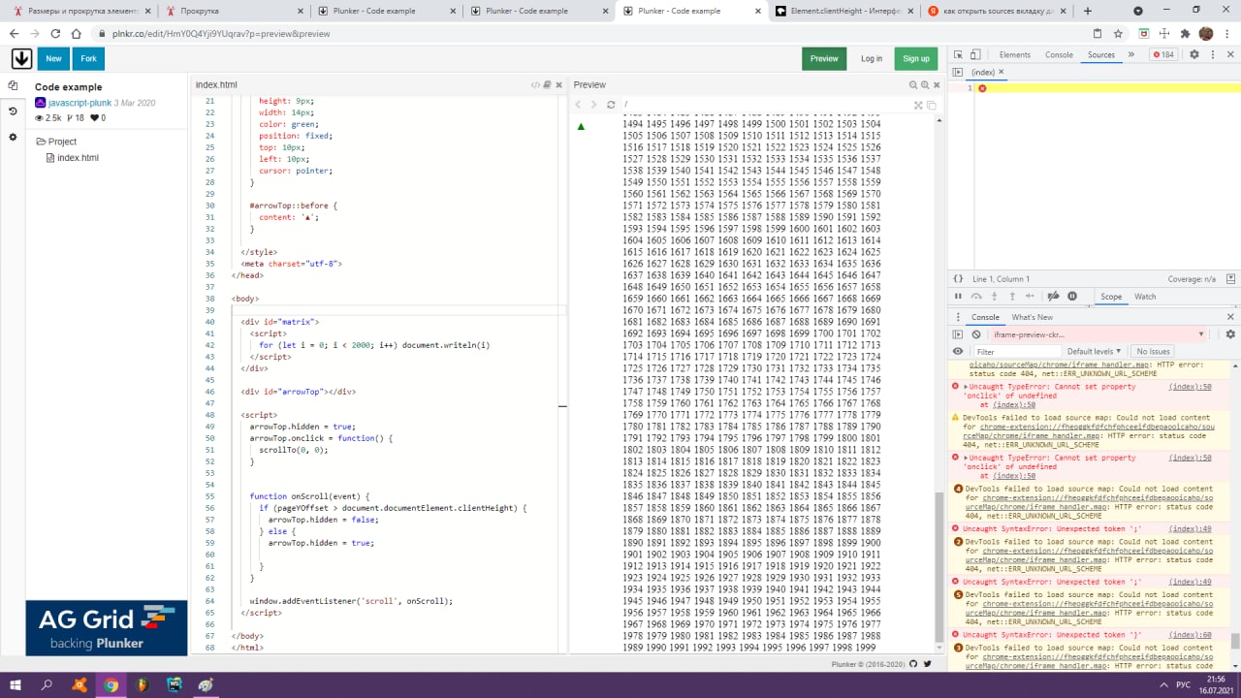This screenshot has height=698, width=1241.
Task: Reload the preview frame
Action: pos(611,105)
